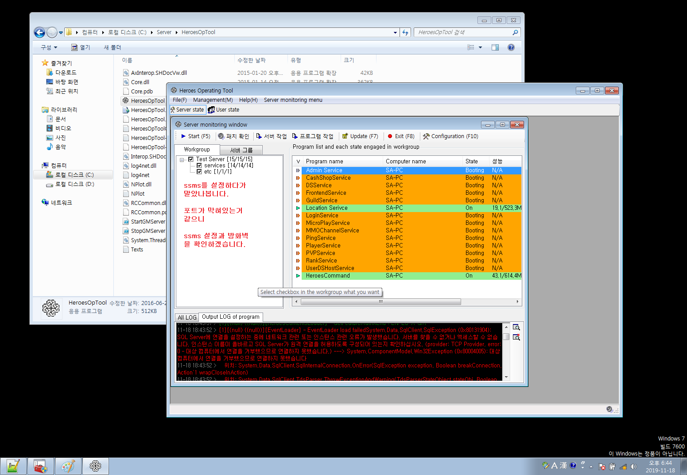
Task: Click the Explorer help question icon
Action: [511, 47]
